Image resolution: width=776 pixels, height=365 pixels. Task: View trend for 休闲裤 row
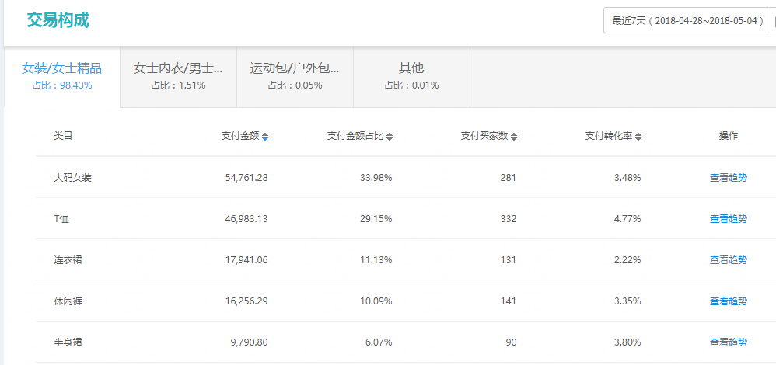[728, 301]
